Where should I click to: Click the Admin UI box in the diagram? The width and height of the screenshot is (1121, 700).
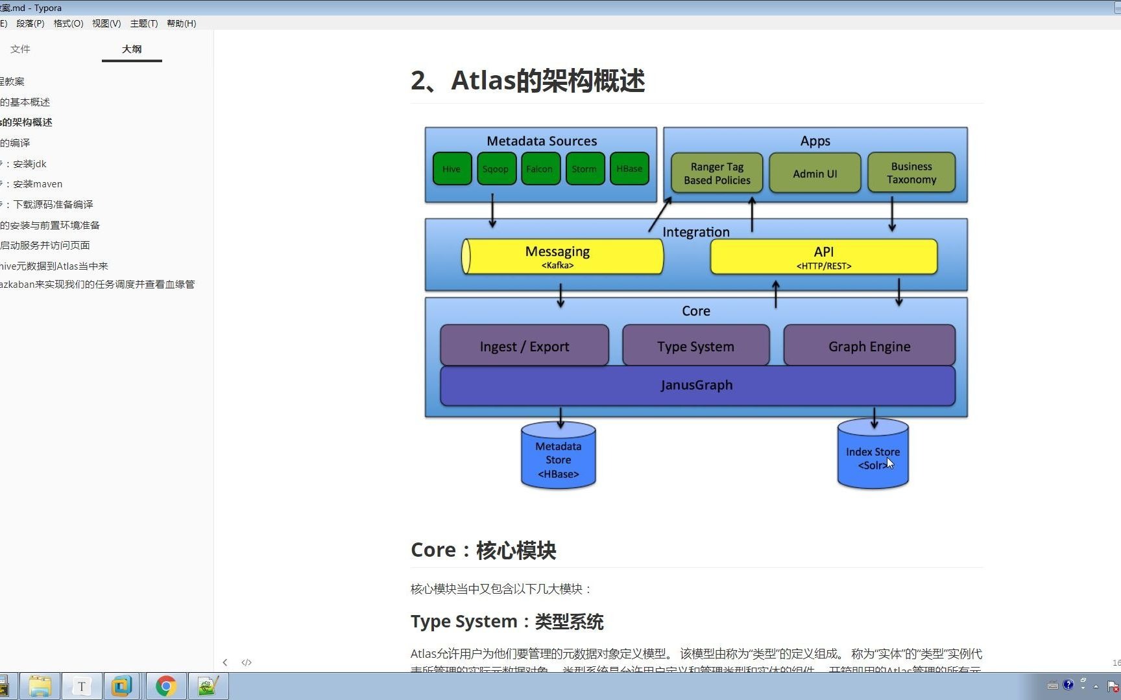click(x=815, y=173)
